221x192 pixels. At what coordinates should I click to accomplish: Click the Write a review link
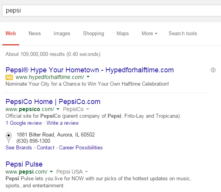(63, 123)
